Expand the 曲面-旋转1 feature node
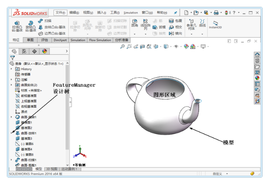This screenshot has width=275, height=178. [12, 117]
